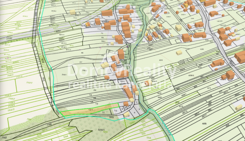Select parcel number 40 on the map
Screen dimensions: 245x141
82,53
